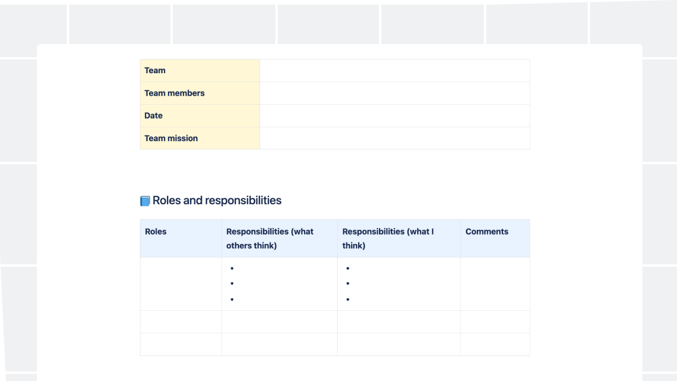Click the empty value cell next to Team mission
This screenshot has width=677, height=381.
(x=395, y=138)
